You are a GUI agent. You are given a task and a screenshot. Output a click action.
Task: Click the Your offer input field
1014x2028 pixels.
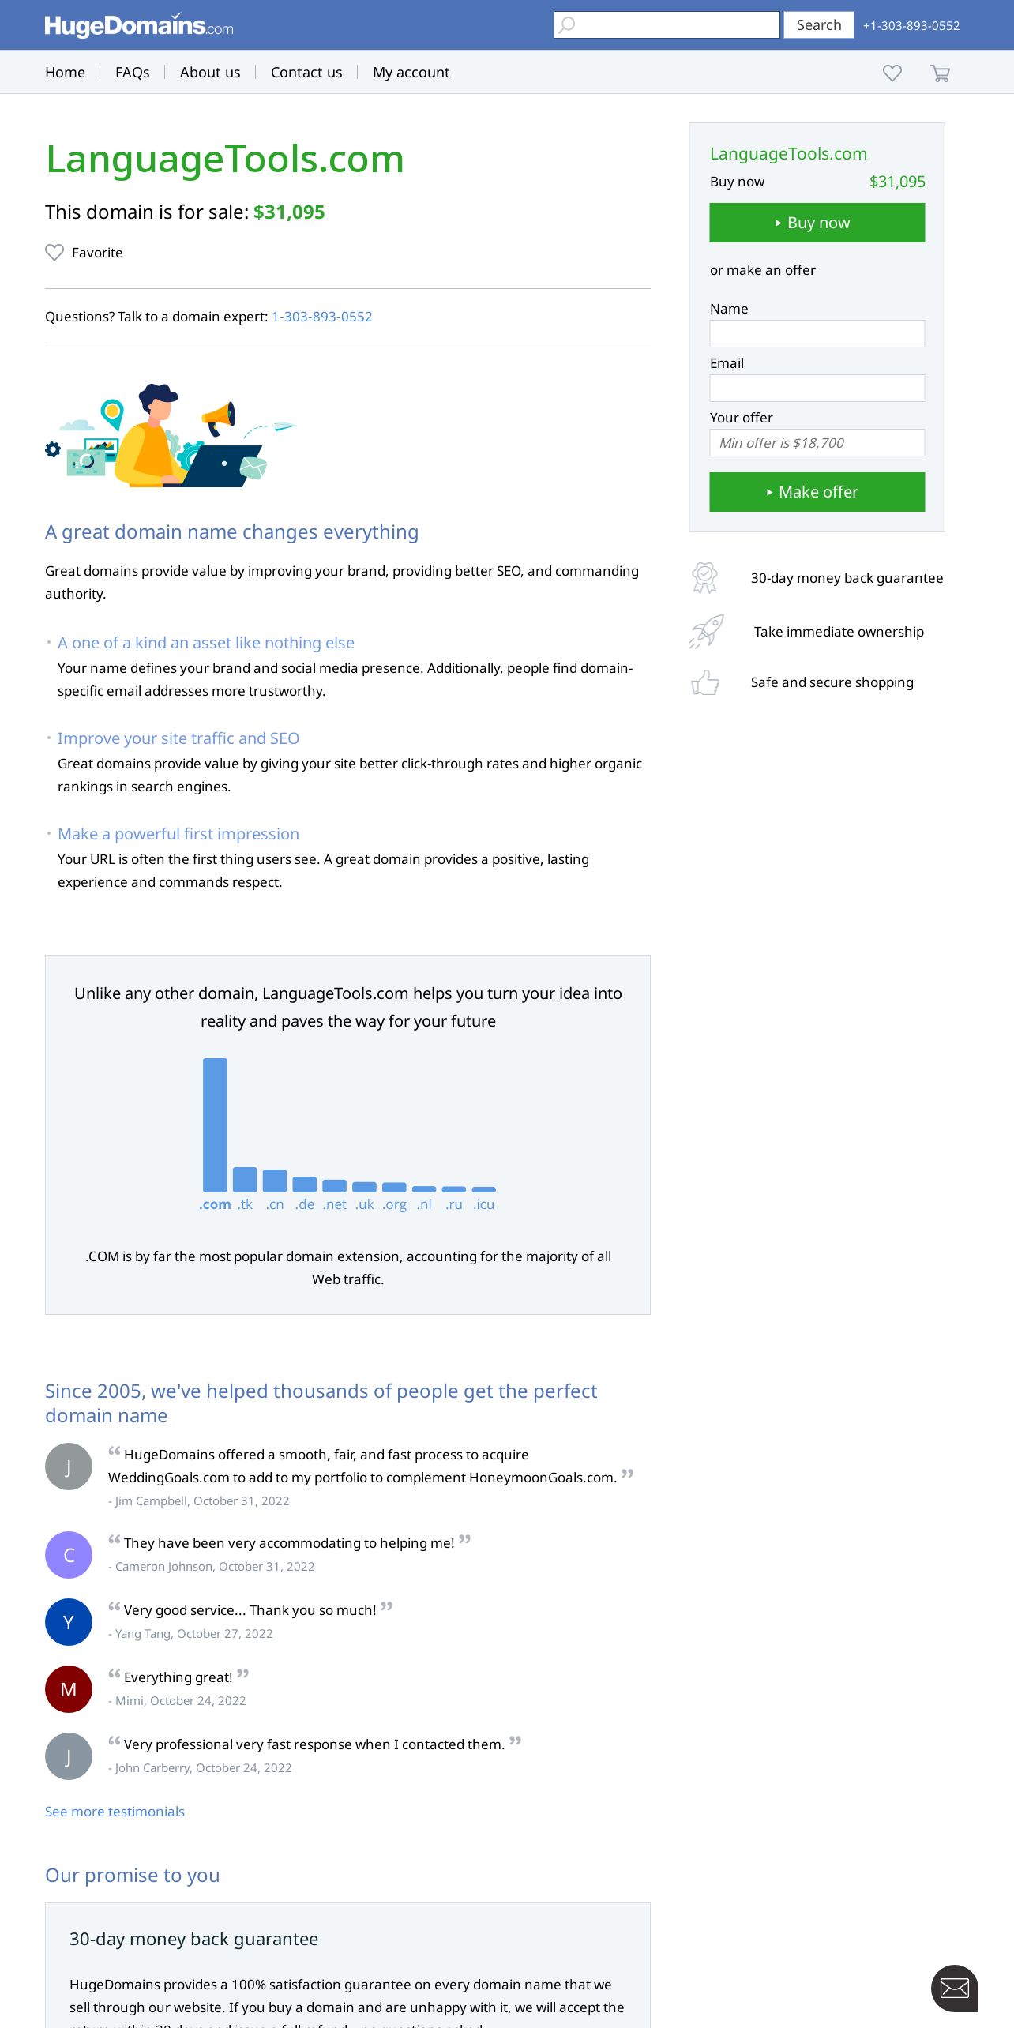817,443
